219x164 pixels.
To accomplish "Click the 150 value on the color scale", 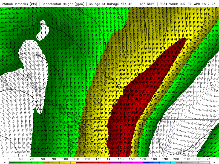I will point(121,159).
